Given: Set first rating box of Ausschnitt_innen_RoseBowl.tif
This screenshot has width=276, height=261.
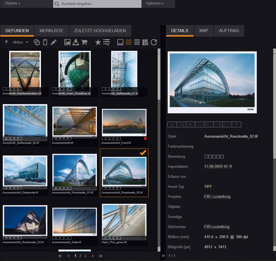Looking at the screenshot, I should (x=54, y=89).
